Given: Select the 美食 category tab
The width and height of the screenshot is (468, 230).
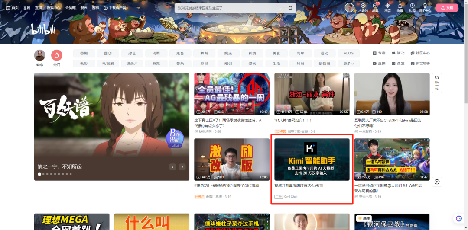Looking at the screenshot, I should click(x=276, y=53).
